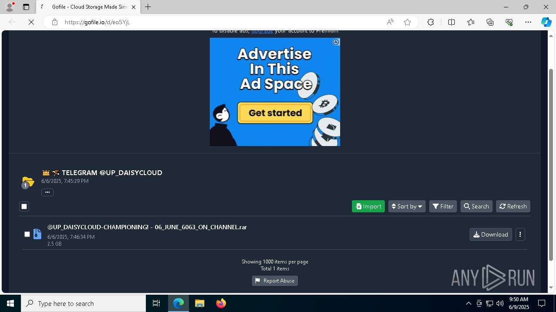The height and width of the screenshot is (312, 556).
Task: Open a new tab with plus button
Action: (x=148, y=7)
